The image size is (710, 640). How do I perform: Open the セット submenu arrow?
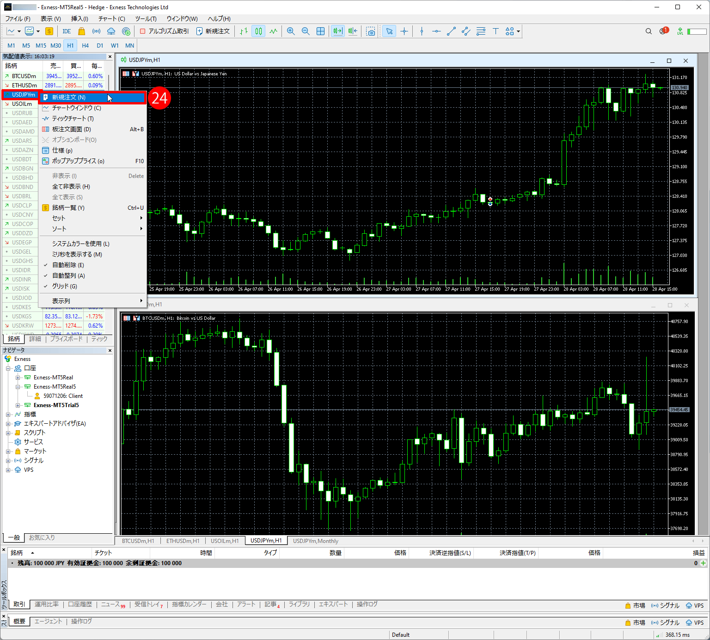click(141, 218)
